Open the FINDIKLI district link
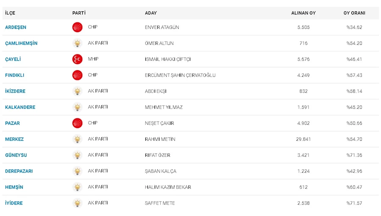 [x=14, y=75]
